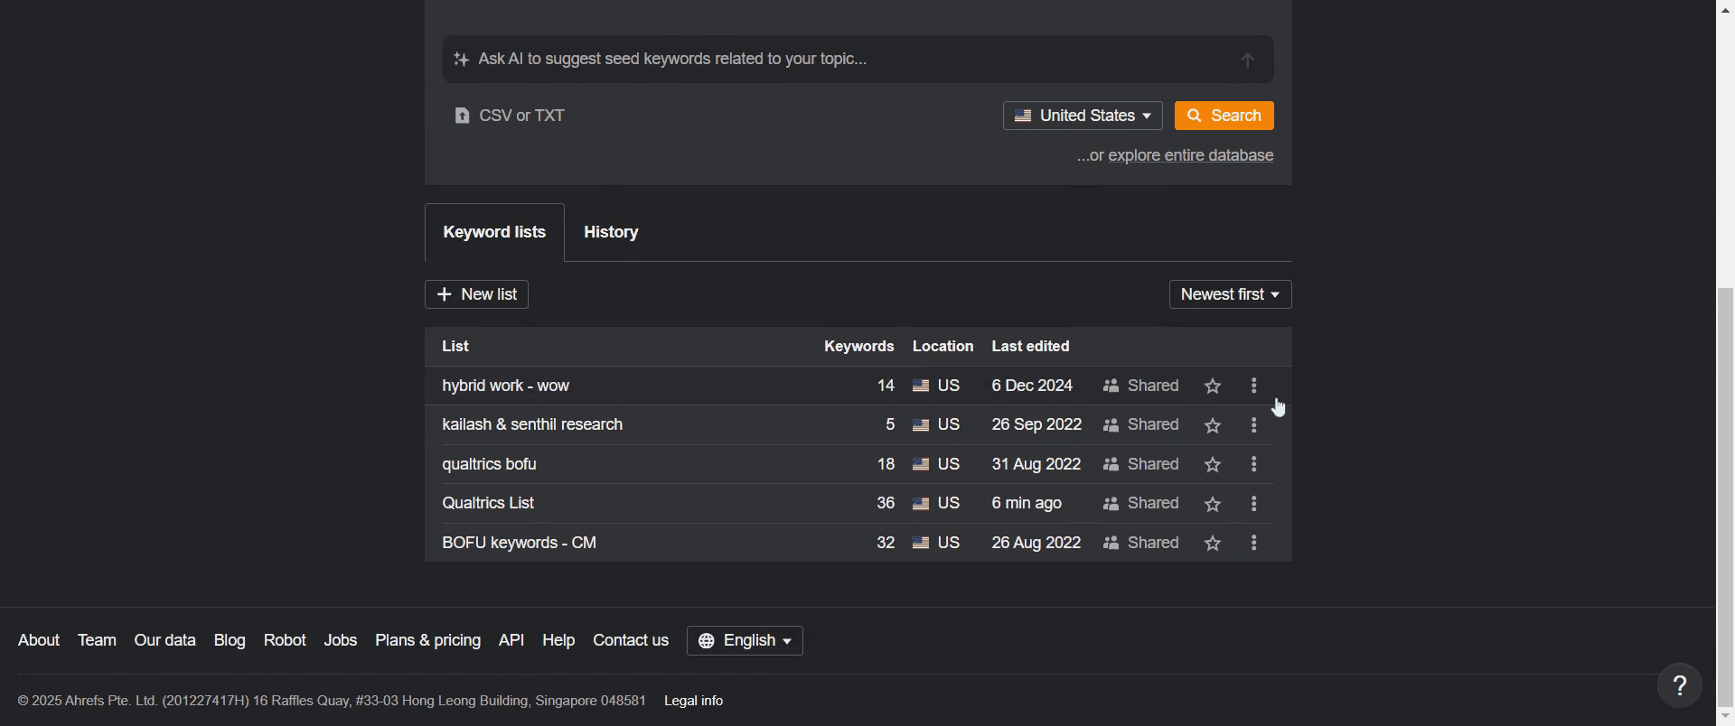1735x726 pixels.
Task: Open the kailash & senthil research list
Action: point(532,425)
